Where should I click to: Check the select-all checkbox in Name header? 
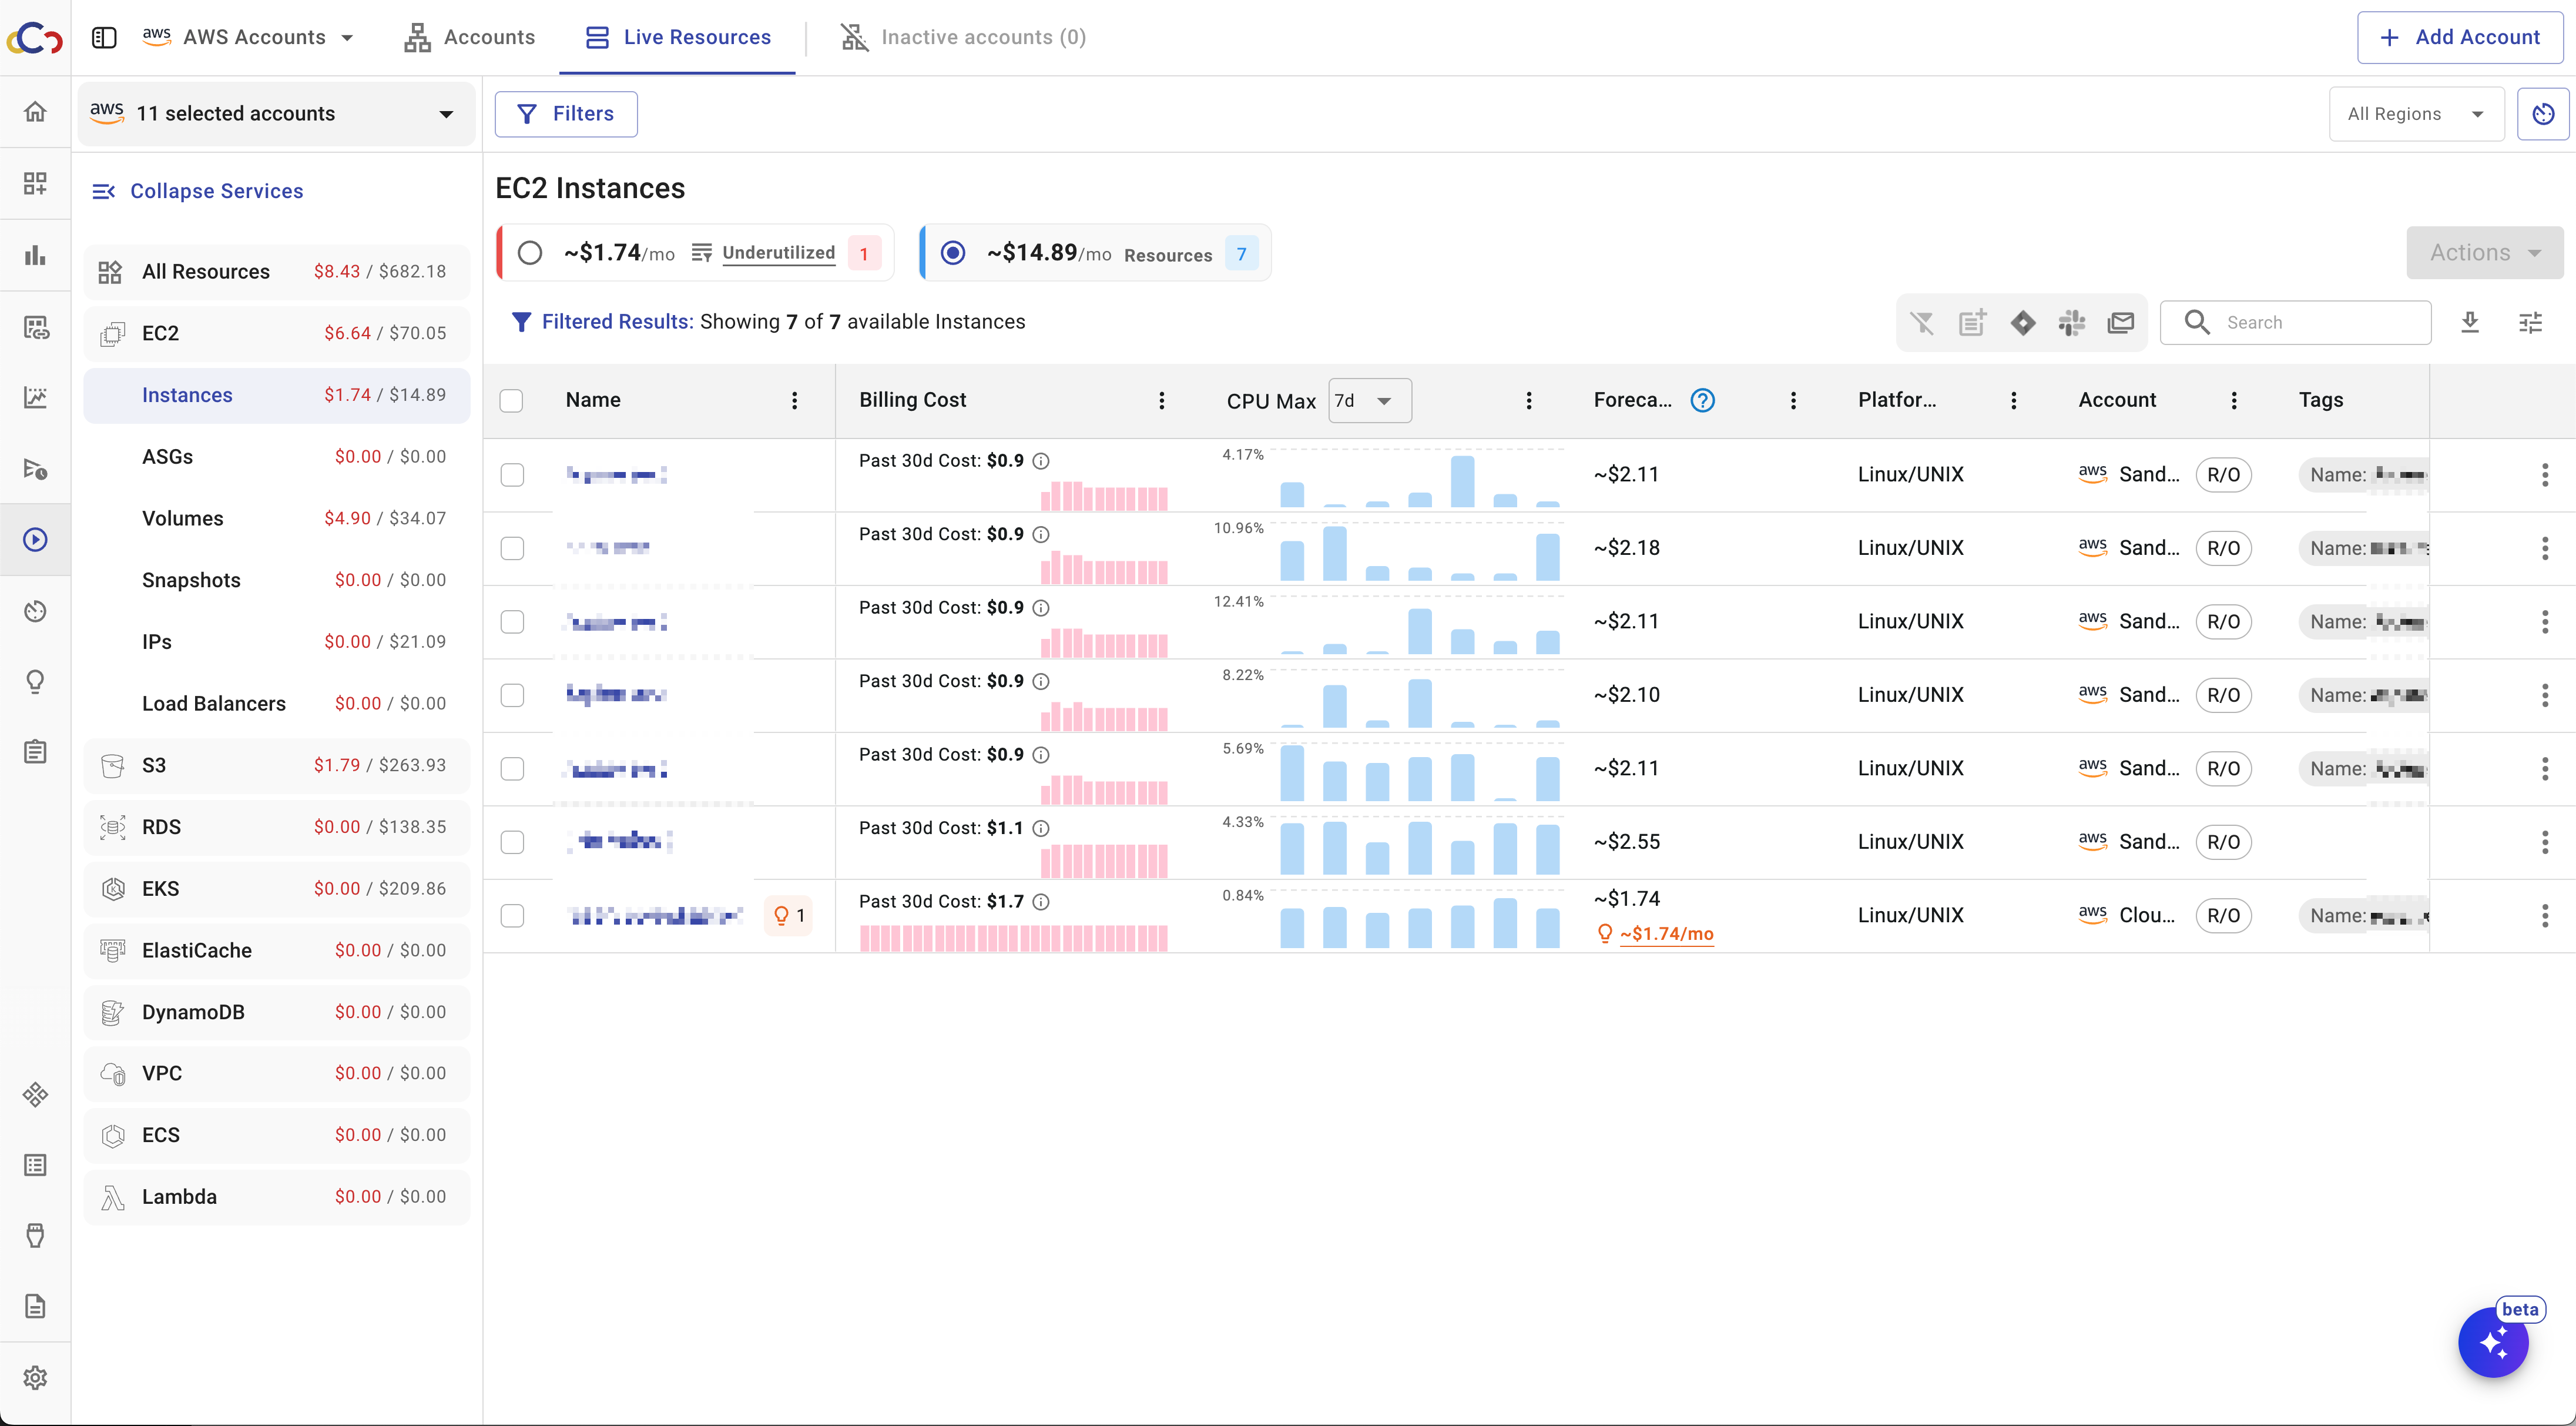pyautogui.click(x=511, y=400)
